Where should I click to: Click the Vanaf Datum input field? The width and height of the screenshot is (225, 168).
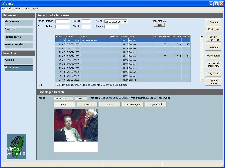pyautogui.click(x=62, y=21)
